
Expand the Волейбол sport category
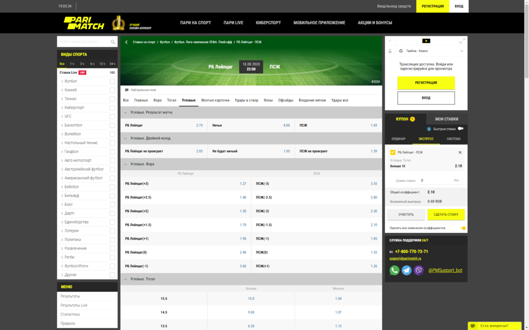(x=62, y=134)
